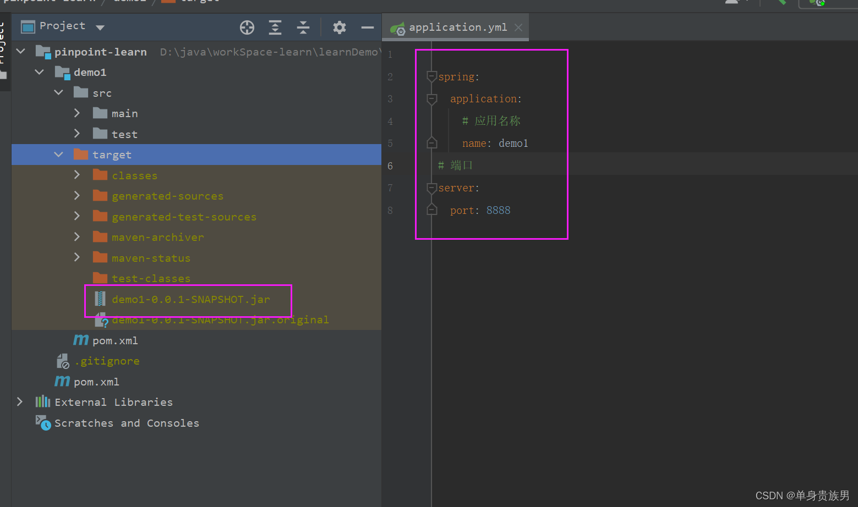Viewport: 858px width, 507px height.
Task: Expand the generated-test-sources folder
Action: (77, 217)
